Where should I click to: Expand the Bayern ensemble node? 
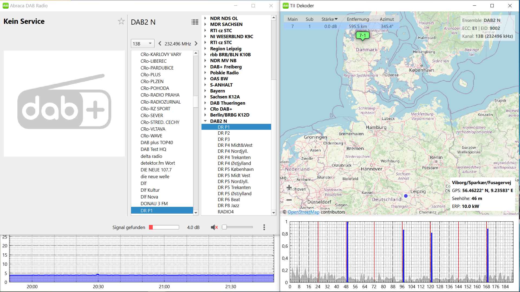[205, 91]
